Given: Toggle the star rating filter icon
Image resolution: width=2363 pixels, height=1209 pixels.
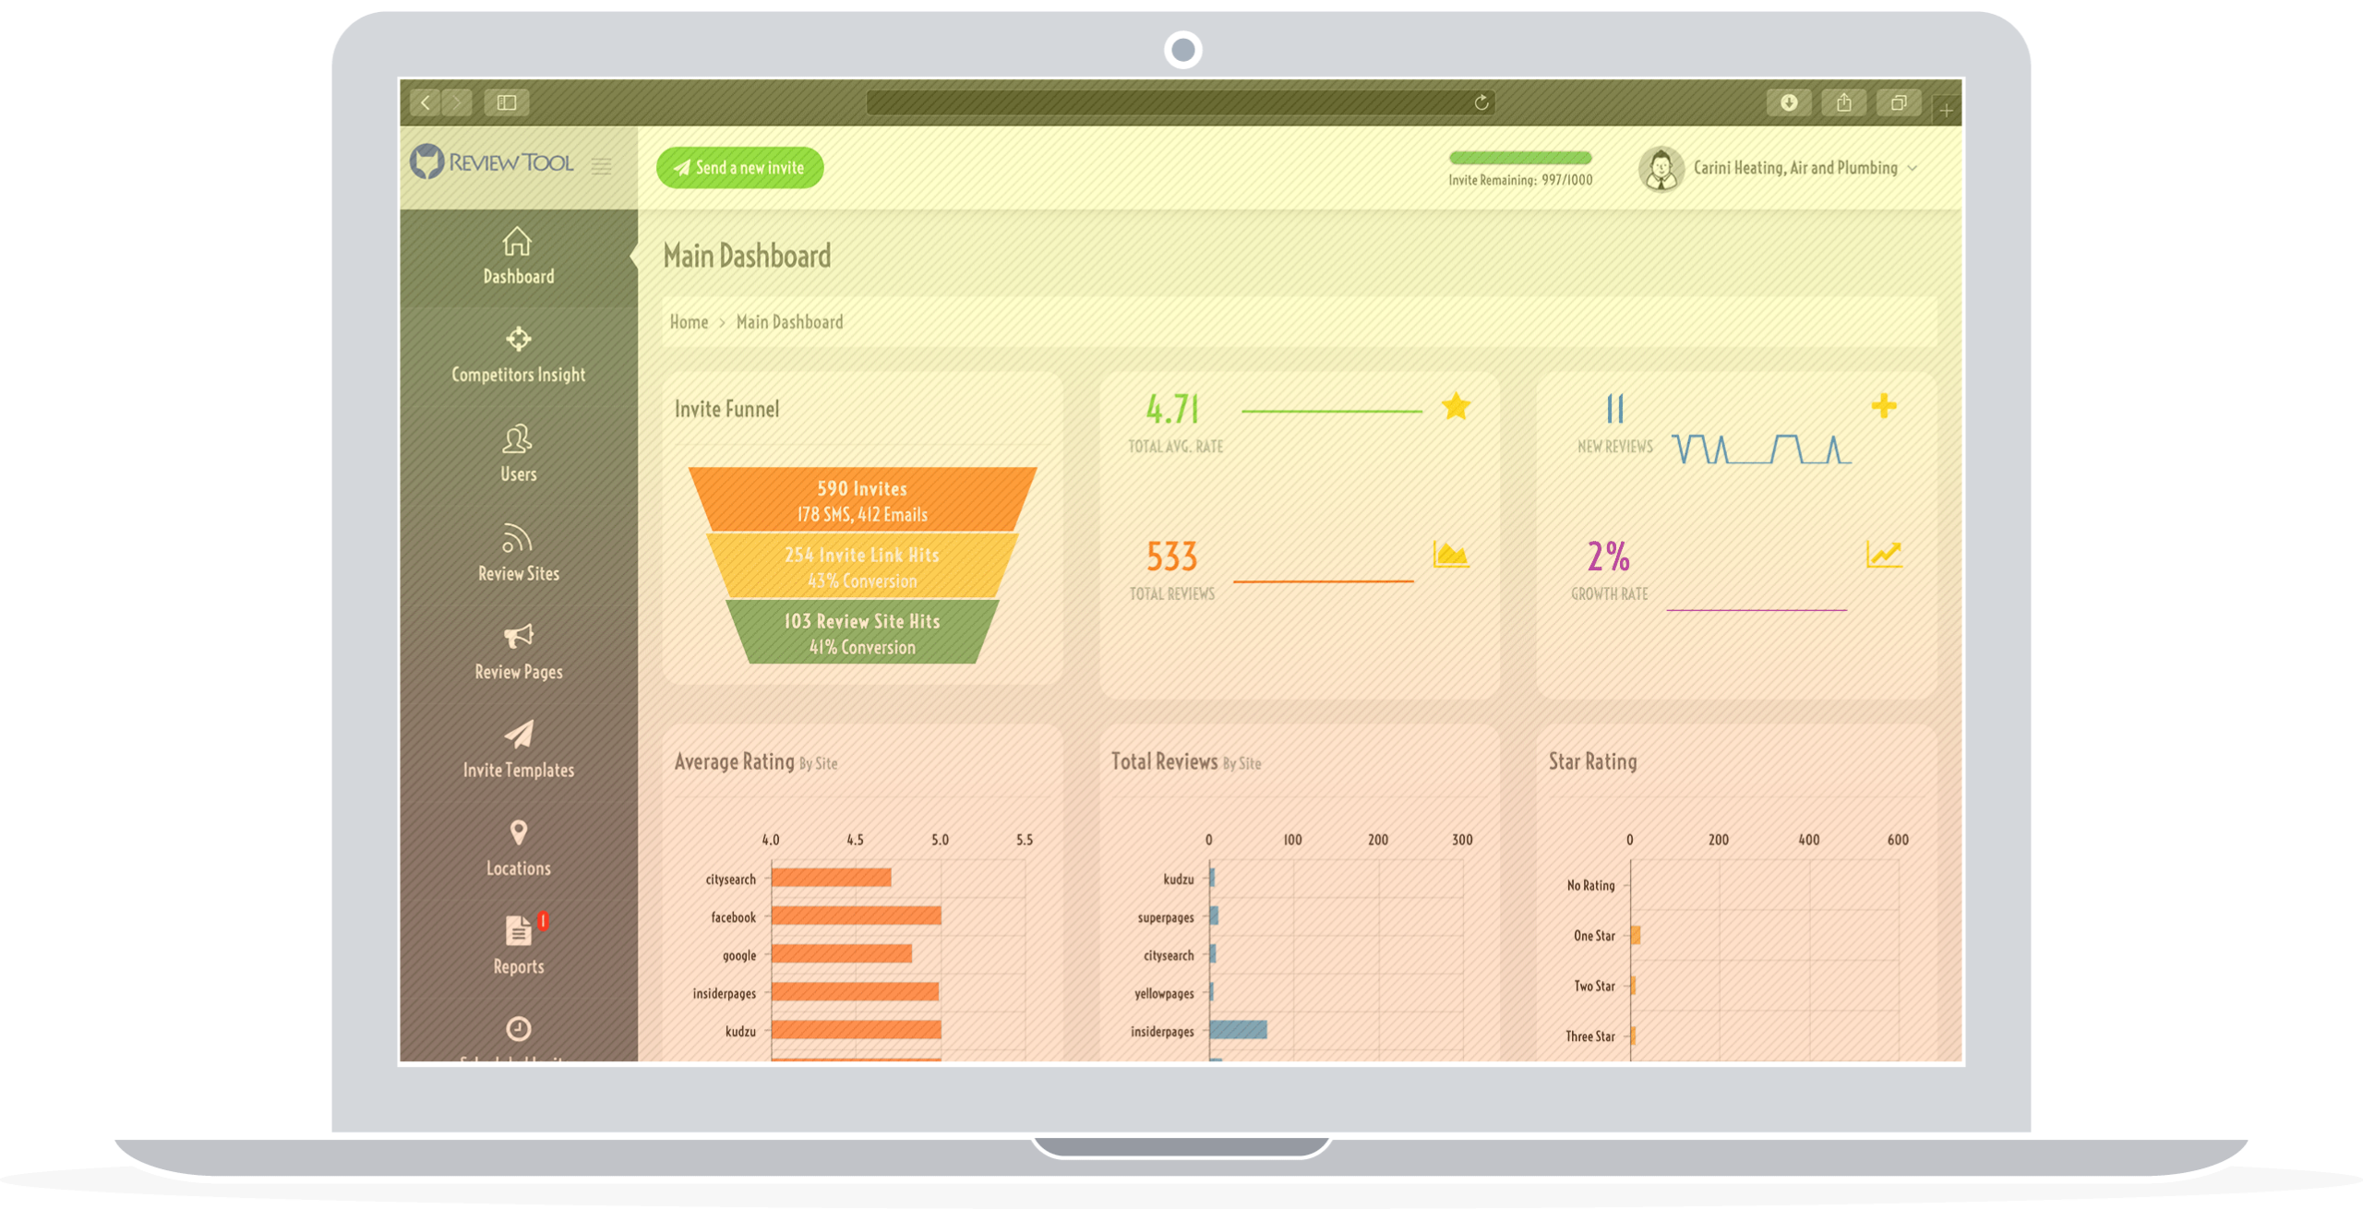Looking at the screenshot, I should tap(1457, 405).
